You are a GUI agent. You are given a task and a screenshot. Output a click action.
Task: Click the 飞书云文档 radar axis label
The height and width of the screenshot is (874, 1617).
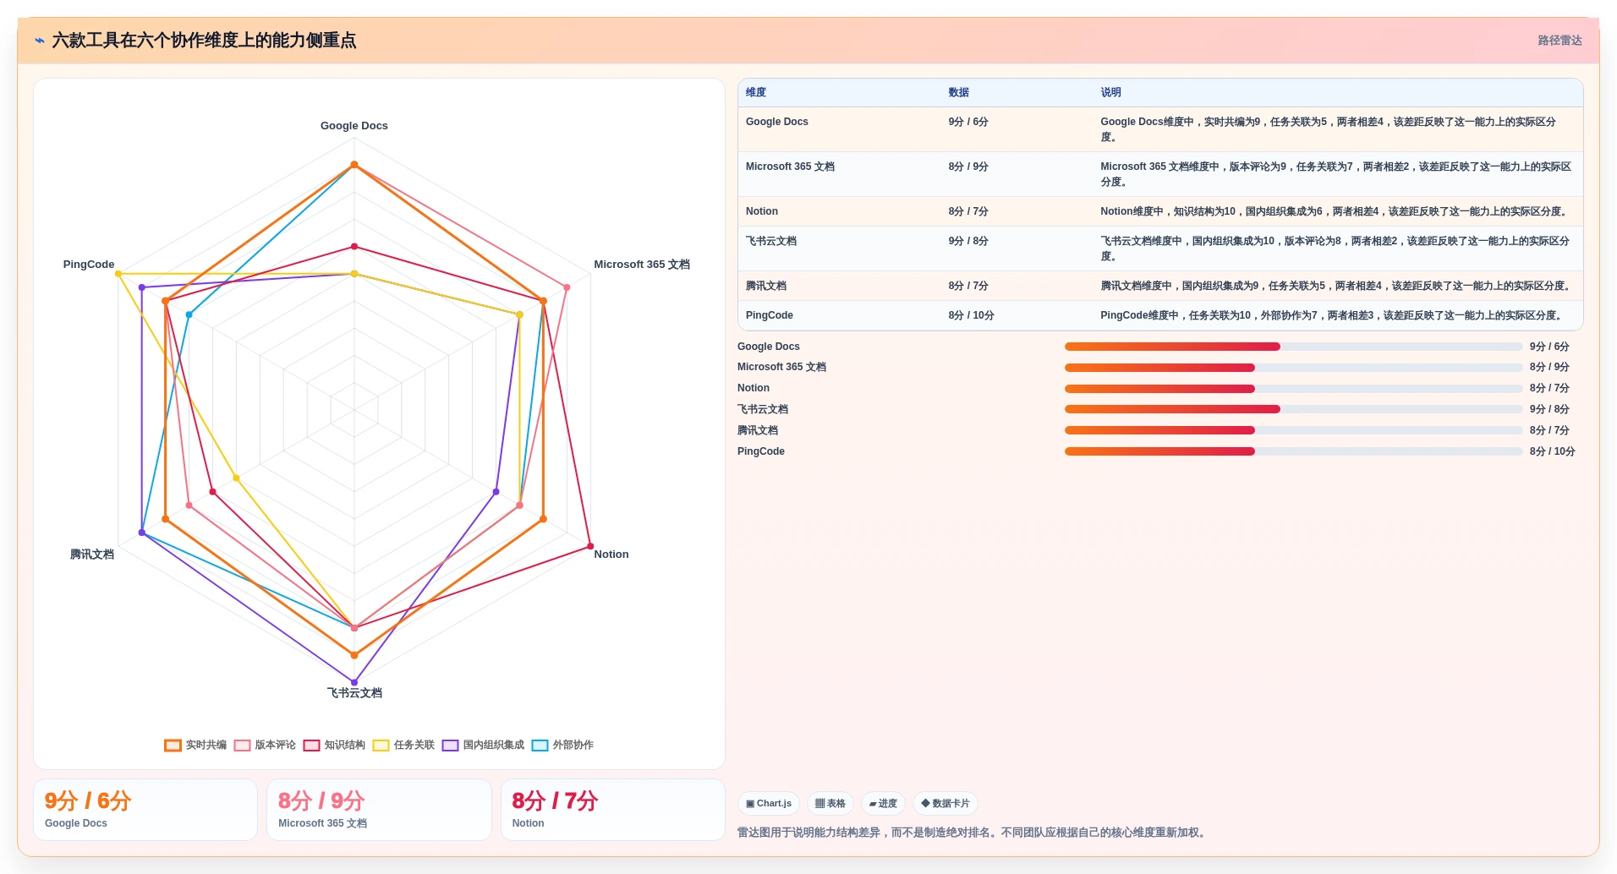coord(354,693)
